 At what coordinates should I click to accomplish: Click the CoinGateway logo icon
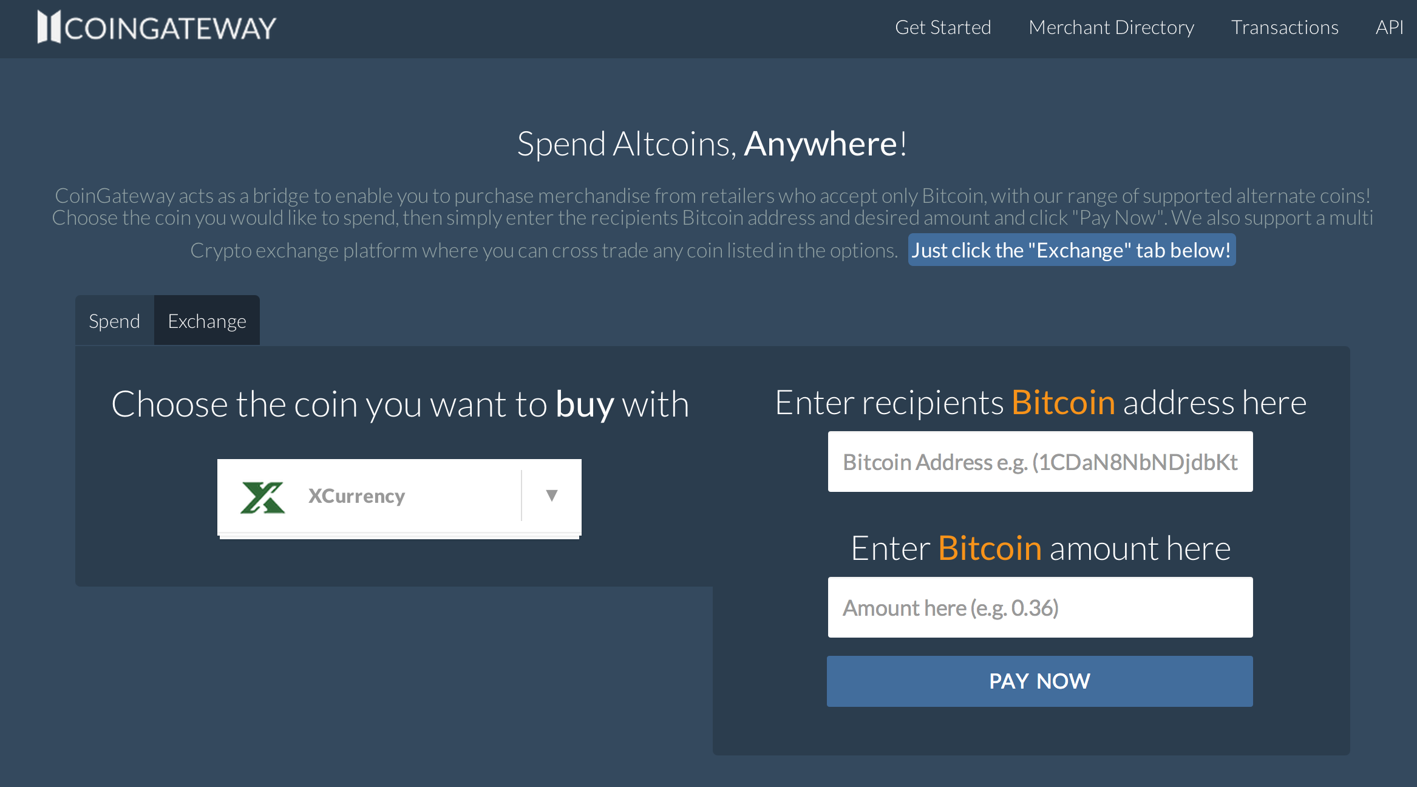coord(49,27)
